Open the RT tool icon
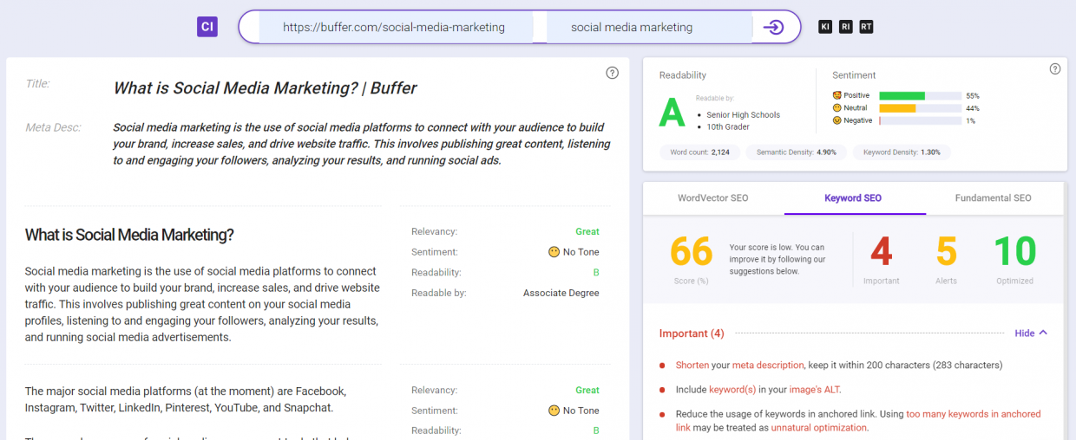1076x440 pixels. 866,27
